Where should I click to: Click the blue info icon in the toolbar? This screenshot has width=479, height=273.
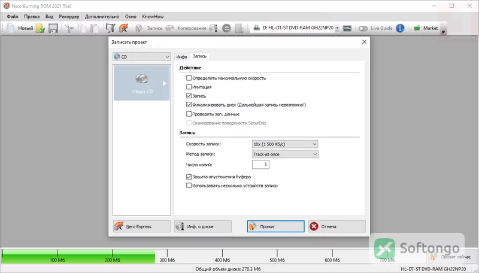pos(400,28)
